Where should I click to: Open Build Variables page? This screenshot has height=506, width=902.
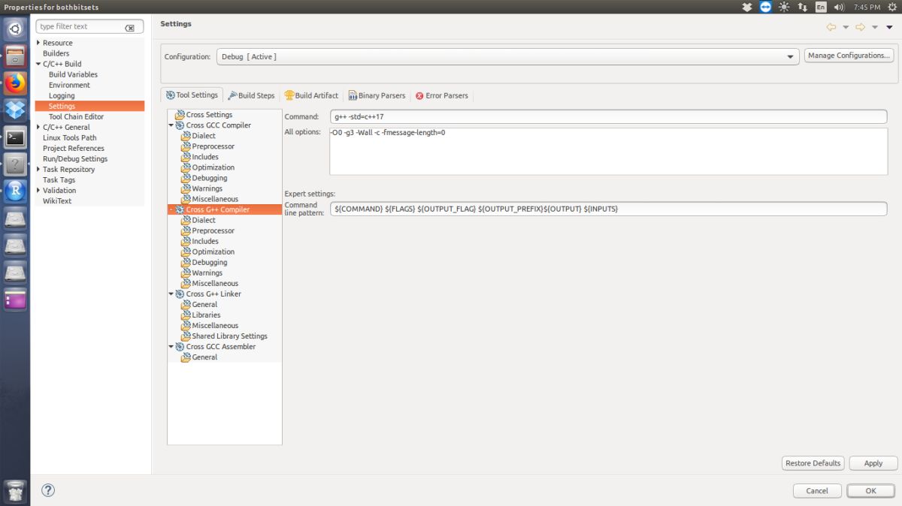pyautogui.click(x=73, y=74)
